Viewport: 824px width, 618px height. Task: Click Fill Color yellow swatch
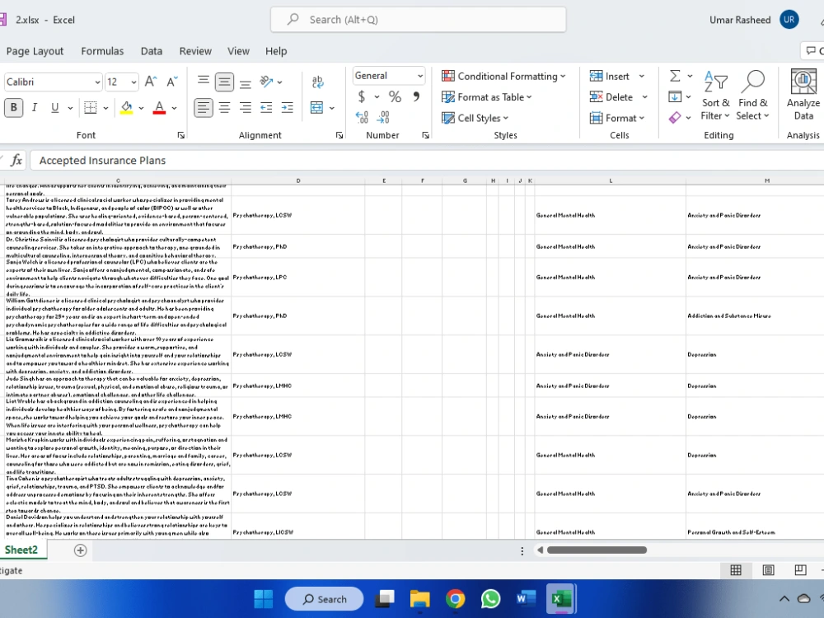[x=127, y=108]
